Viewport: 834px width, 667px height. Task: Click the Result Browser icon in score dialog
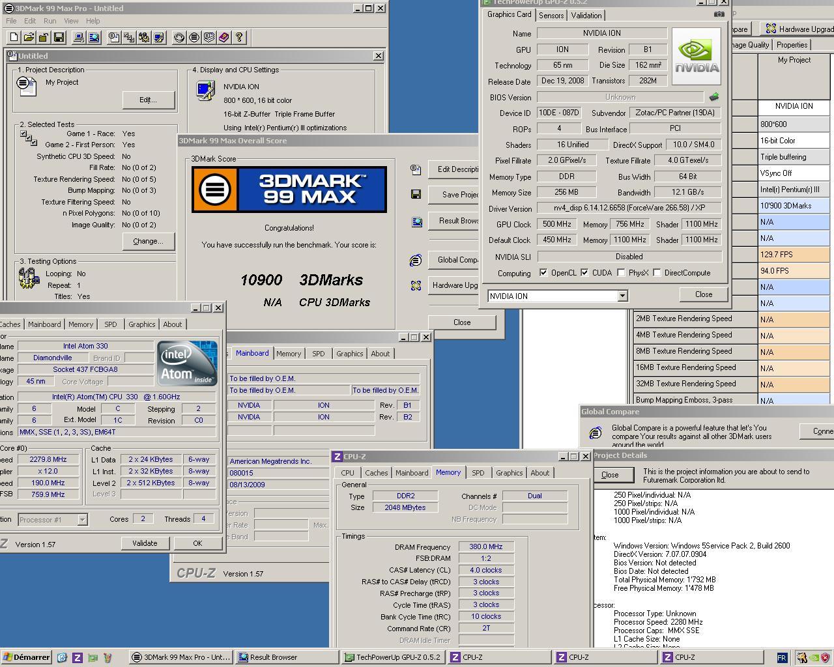(x=416, y=221)
